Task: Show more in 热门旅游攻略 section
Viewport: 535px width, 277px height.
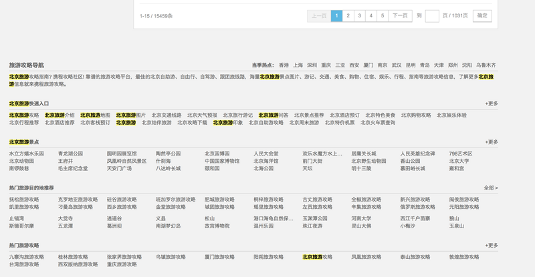Action: click(492, 246)
